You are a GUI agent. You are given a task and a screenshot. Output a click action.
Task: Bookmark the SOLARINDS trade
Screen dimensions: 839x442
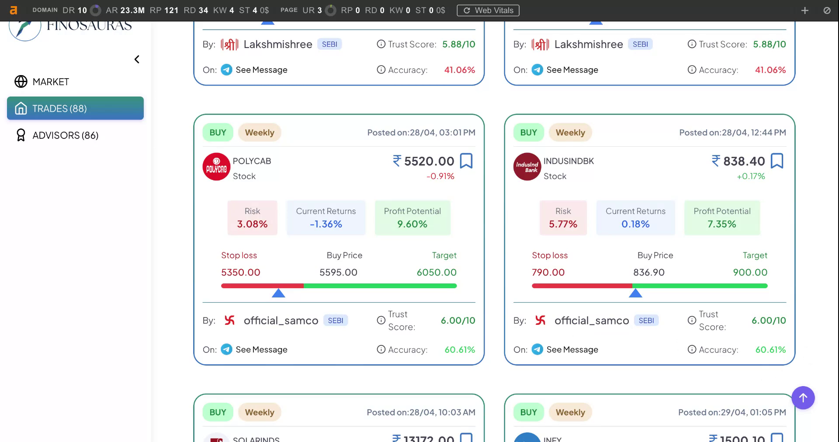pyautogui.click(x=466, y=437)
